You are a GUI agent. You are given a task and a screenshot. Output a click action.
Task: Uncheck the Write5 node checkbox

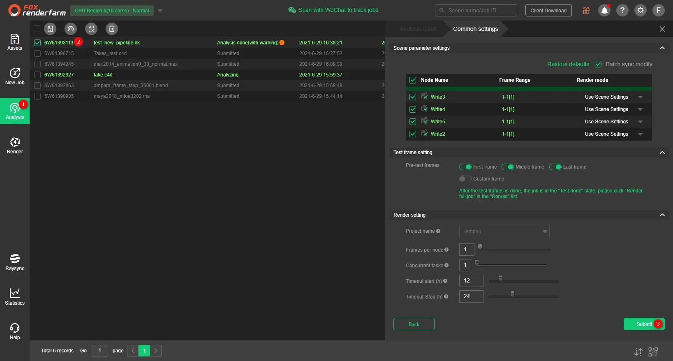[413, 122]
